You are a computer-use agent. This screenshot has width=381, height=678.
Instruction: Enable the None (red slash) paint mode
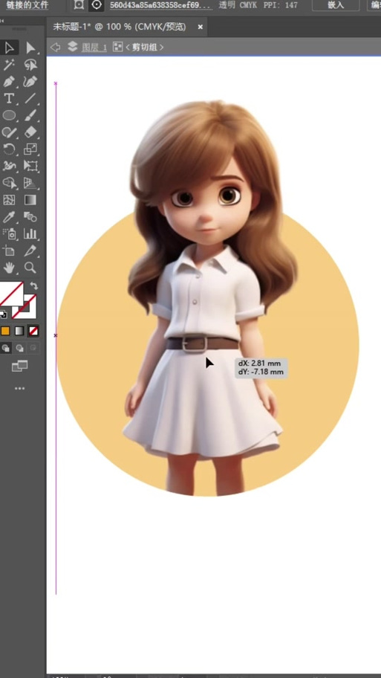[33, 332]
